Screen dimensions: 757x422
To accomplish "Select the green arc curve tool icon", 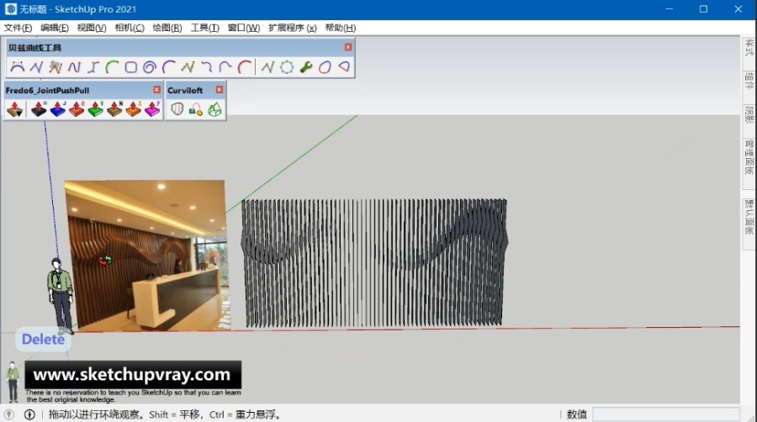I will 112,67.
